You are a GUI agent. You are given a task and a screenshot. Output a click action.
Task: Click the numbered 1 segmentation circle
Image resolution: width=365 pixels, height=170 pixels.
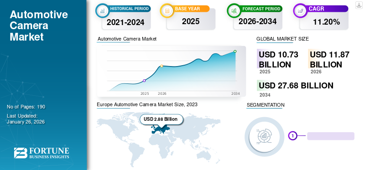pyautogui.click(x=293, y=136)
